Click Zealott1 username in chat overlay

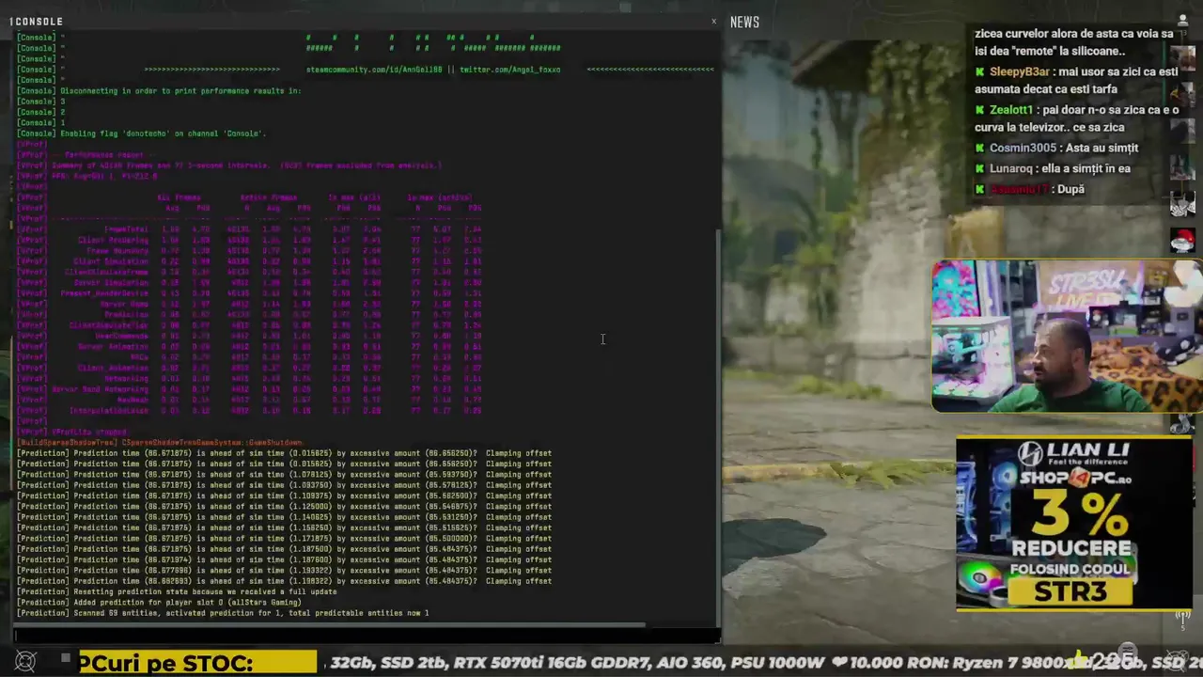[1010, 110]
